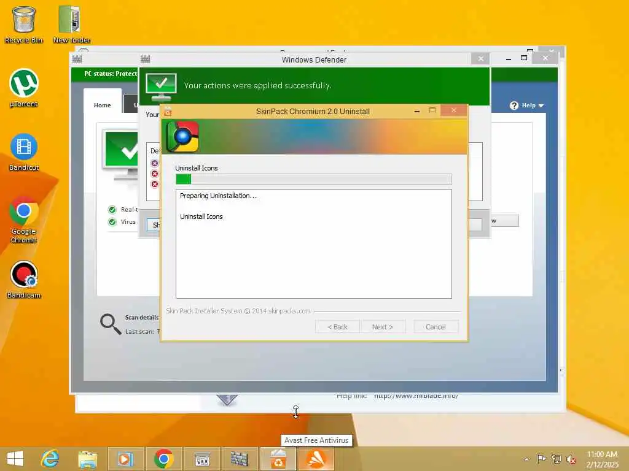The image size is (629, 471).
Task: Click the Real-time protection status check
Action: (112, 210)
